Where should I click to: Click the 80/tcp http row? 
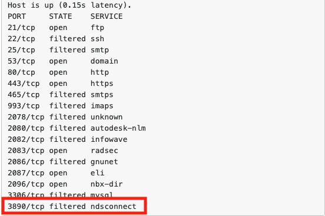click(58, 72)
